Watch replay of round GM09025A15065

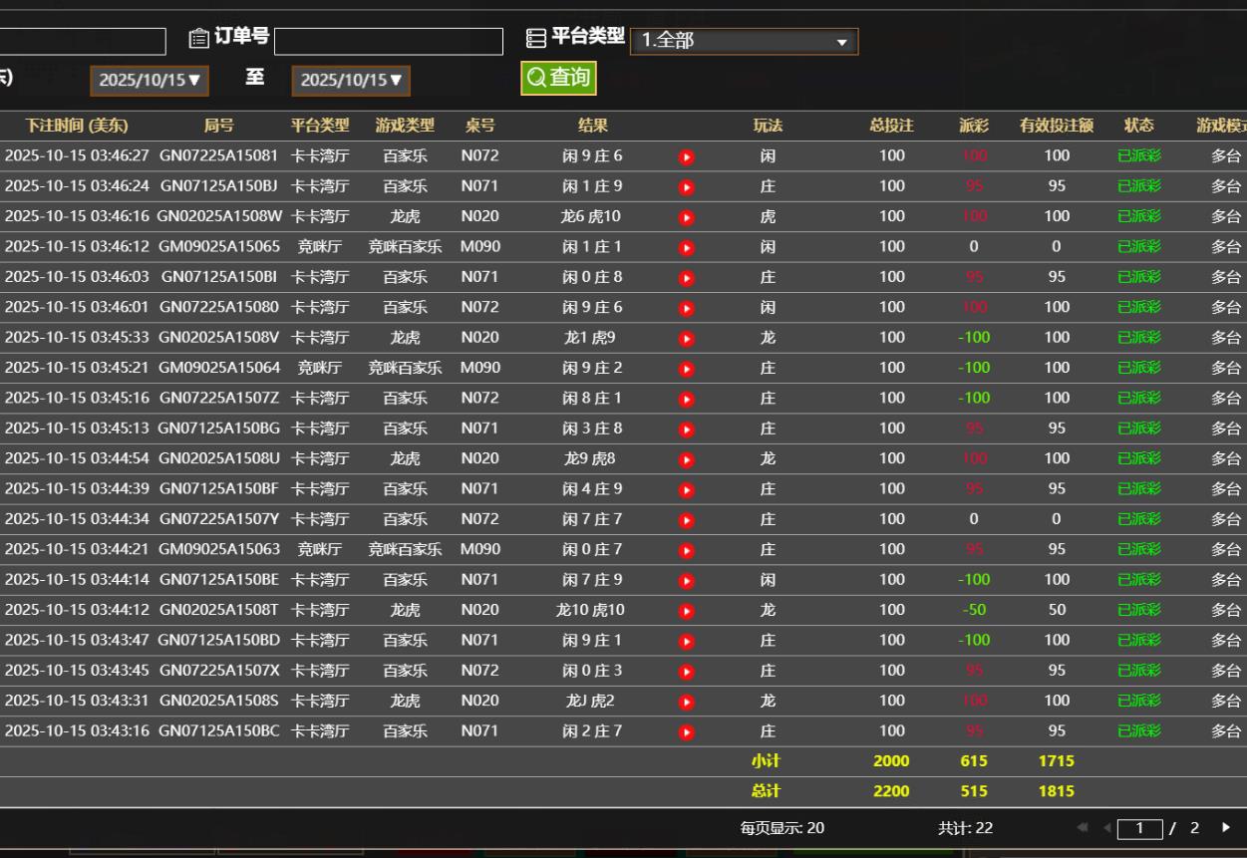click(x=686, y=247)
